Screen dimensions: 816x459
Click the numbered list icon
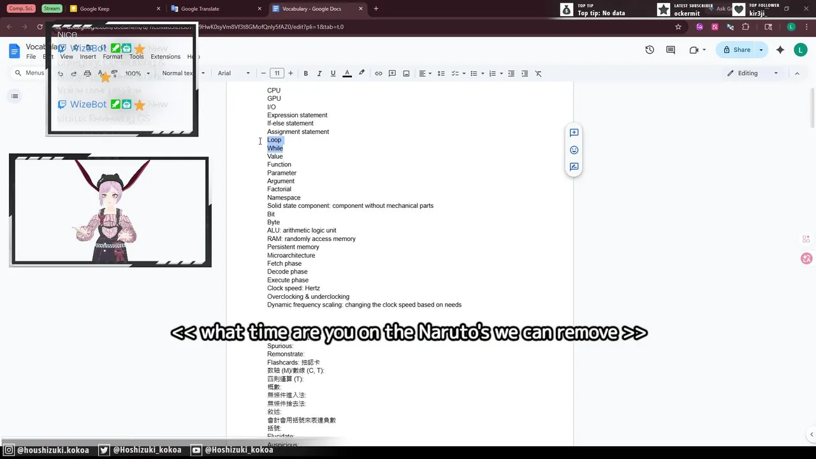pyautogui.click(x=492, y=73)
